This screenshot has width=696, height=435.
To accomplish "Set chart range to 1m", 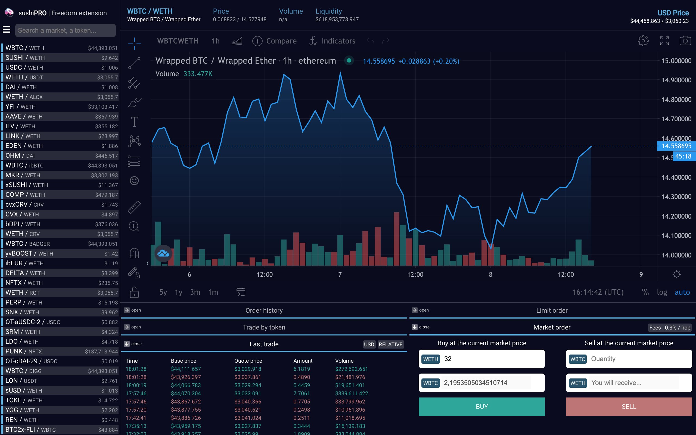I will 213,292.
